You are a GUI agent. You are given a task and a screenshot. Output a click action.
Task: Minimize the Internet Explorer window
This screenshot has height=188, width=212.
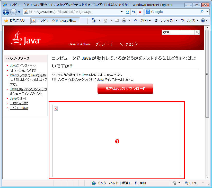pos(189,5)
